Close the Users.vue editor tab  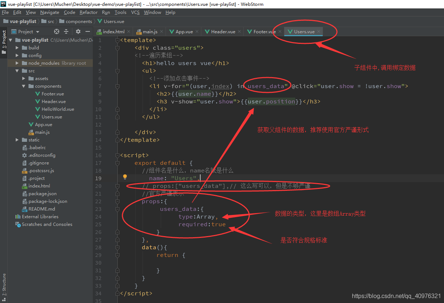click(319, 32)
